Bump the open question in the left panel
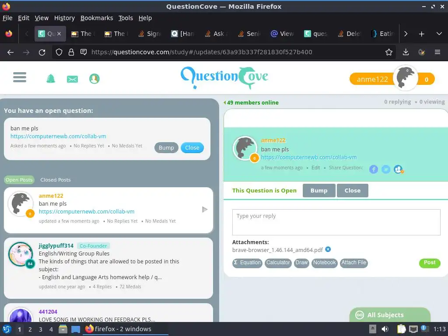Screen dimensions: 448x336 [x=166, y=148]
